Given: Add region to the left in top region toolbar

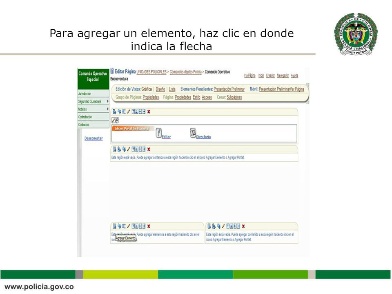Looking at the screenshot, I should (x=140, y=112).
